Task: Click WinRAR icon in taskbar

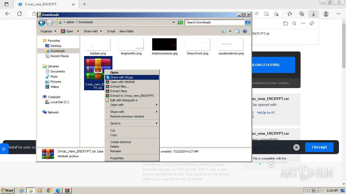Action: pos(67,190)
